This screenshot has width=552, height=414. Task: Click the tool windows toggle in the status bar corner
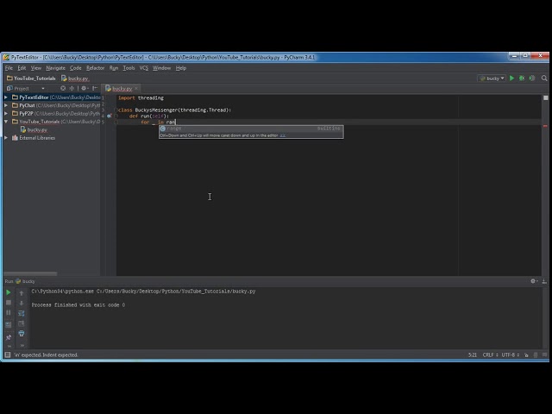pos(8,354)
